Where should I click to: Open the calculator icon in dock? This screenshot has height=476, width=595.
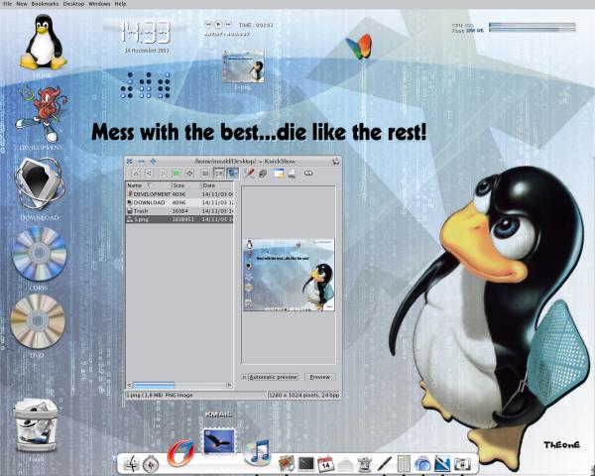click(404, 463)
